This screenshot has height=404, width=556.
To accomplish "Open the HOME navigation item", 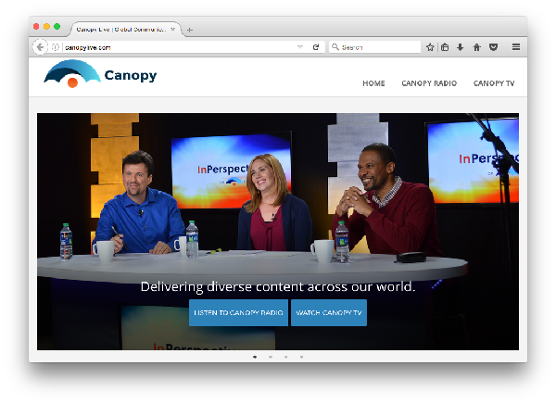I will [x=373, y=83].
